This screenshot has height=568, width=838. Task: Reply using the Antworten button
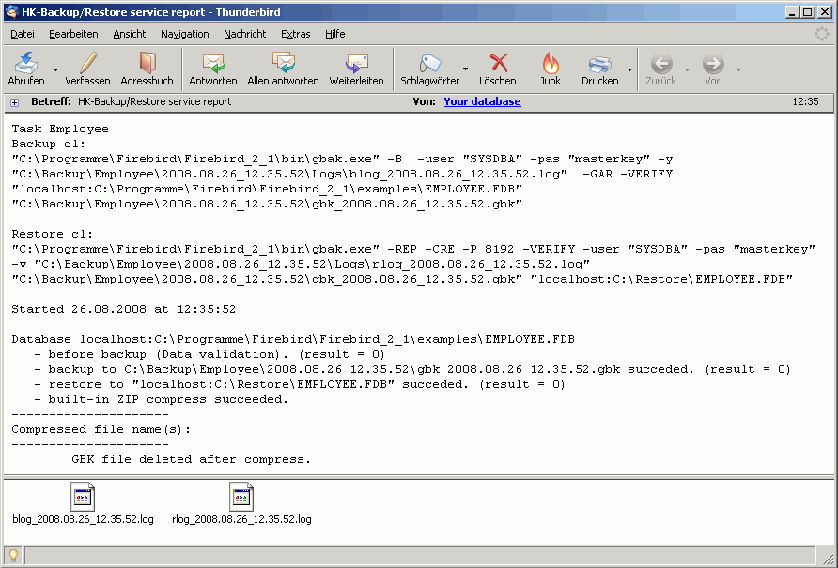click(x=213, y=69)
